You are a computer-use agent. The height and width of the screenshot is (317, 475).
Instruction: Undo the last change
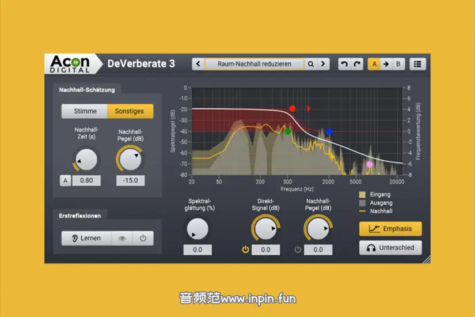click(344, 64)
